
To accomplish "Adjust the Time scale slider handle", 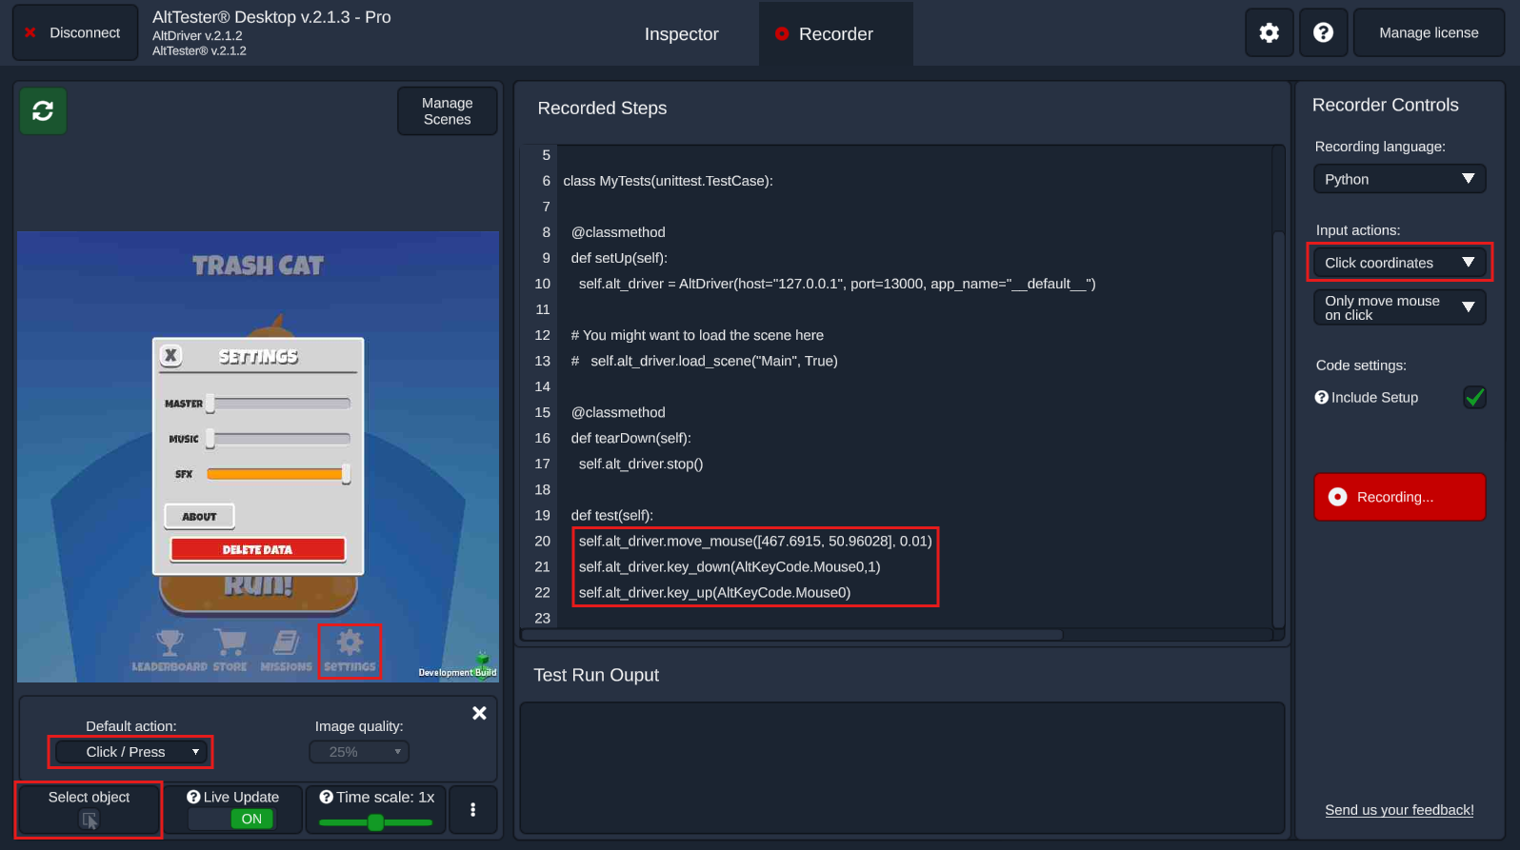I will point(375,822).
